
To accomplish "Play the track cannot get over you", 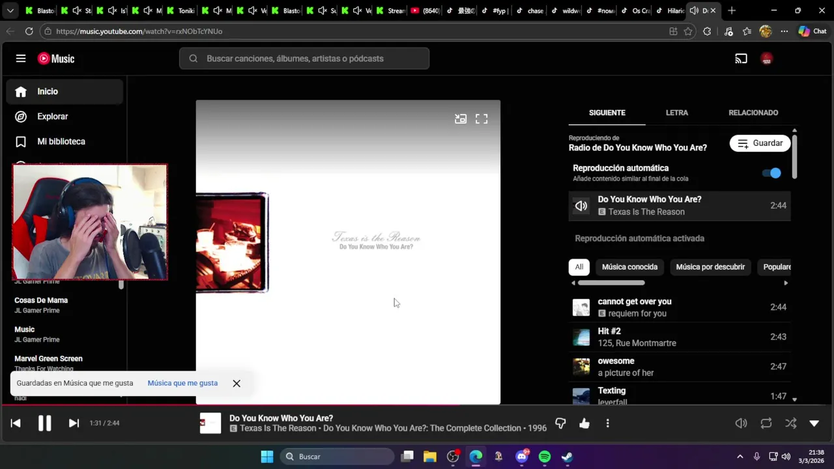I will pos(680,307).
